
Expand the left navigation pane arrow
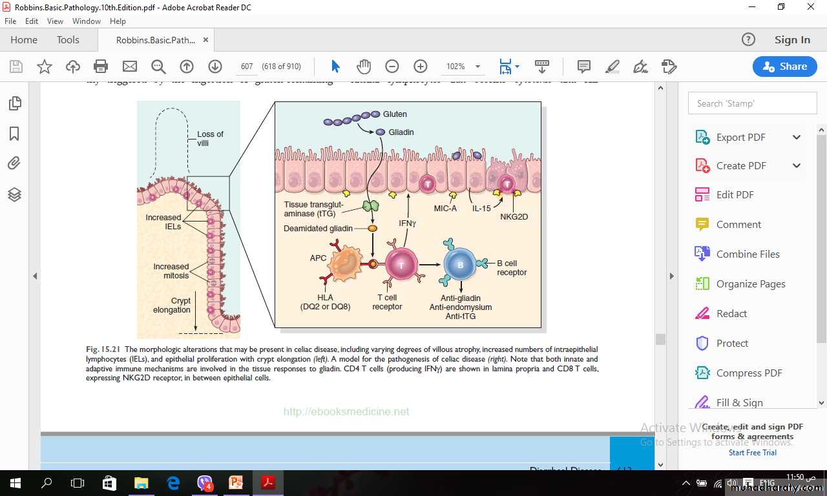click(35, 276)
